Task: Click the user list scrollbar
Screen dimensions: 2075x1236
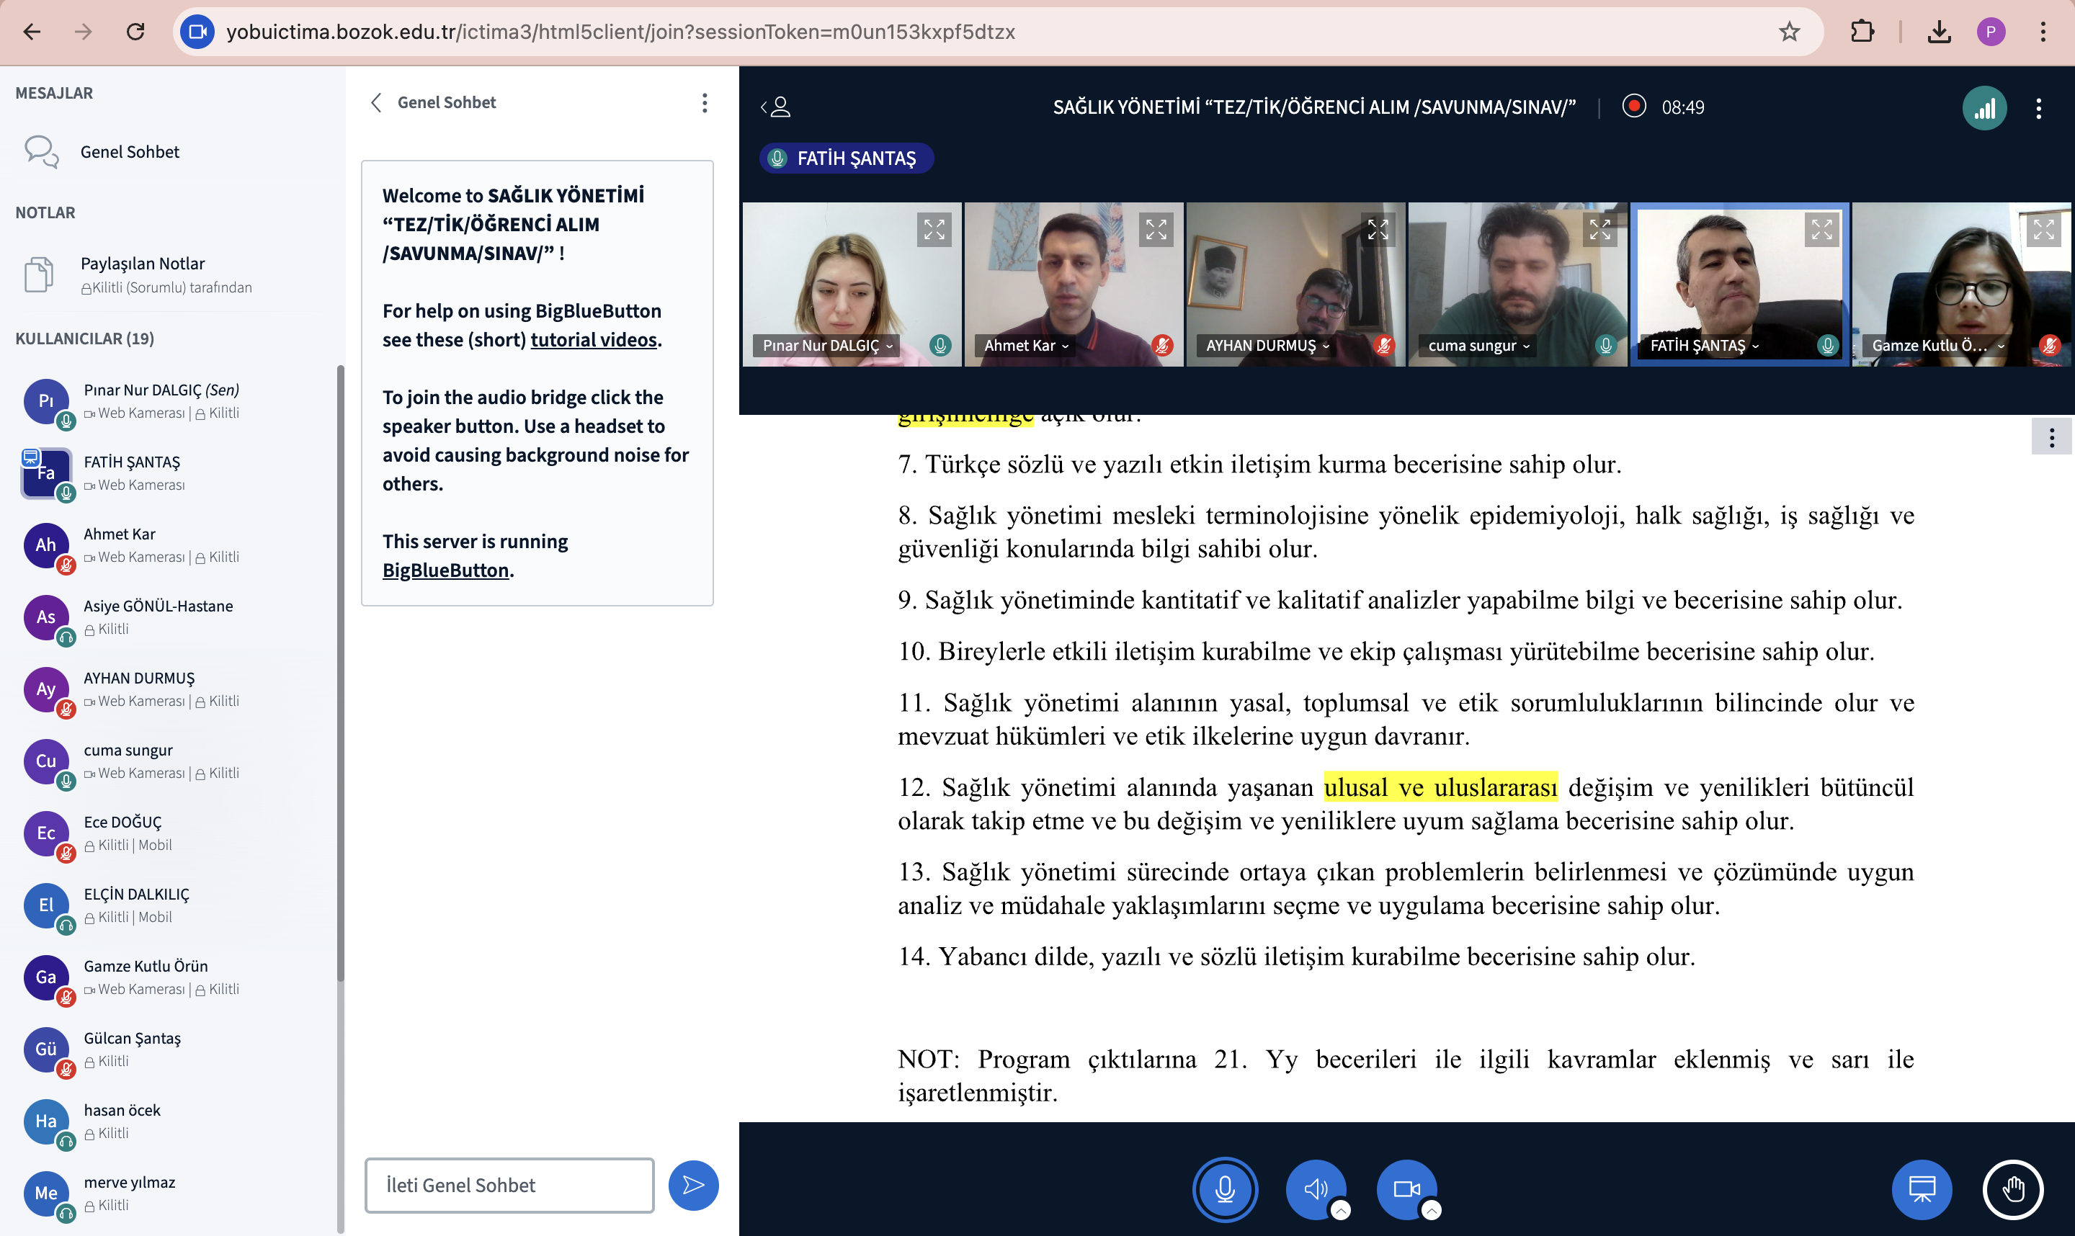Action: click(340, 666)
